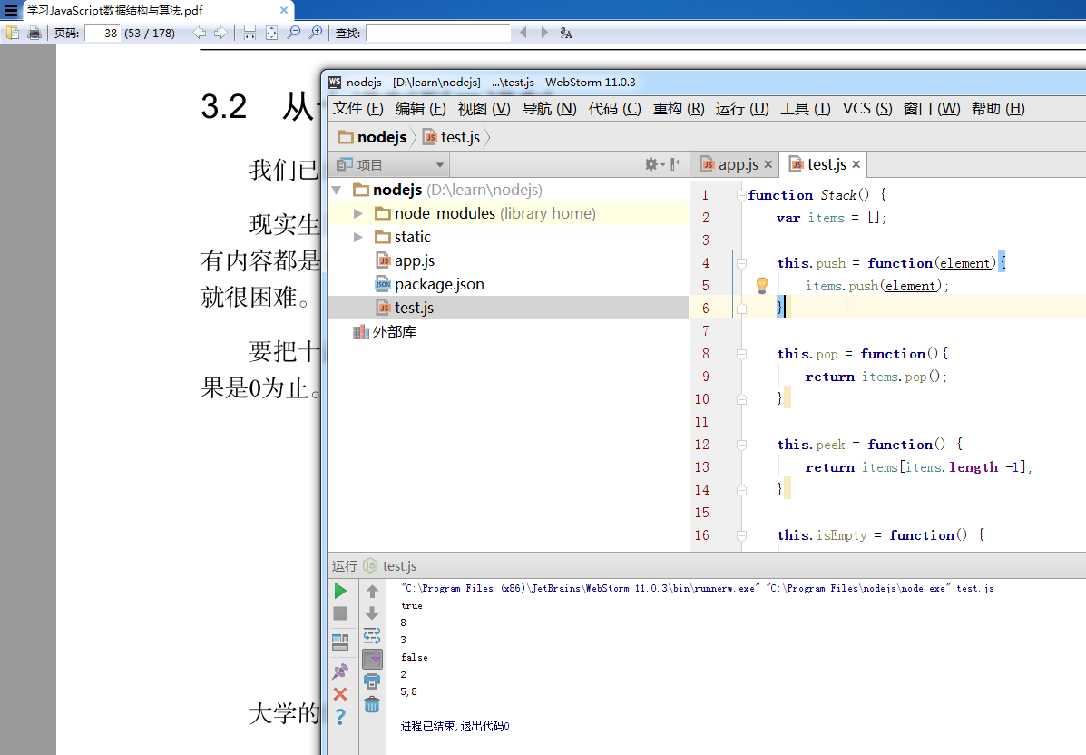
Task: Click the intention lightbulb on line 5
Action: click(762, 285)
